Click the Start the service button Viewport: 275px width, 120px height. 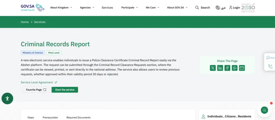65,90
